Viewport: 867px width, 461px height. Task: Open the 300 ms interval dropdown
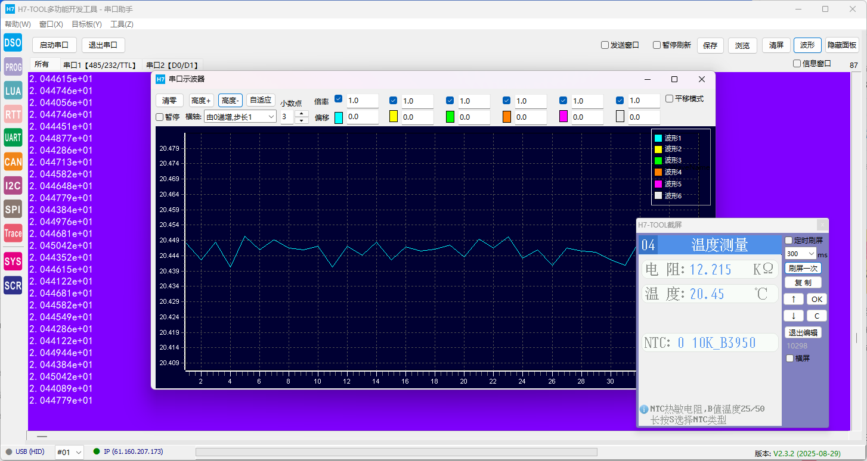point(800,254)
